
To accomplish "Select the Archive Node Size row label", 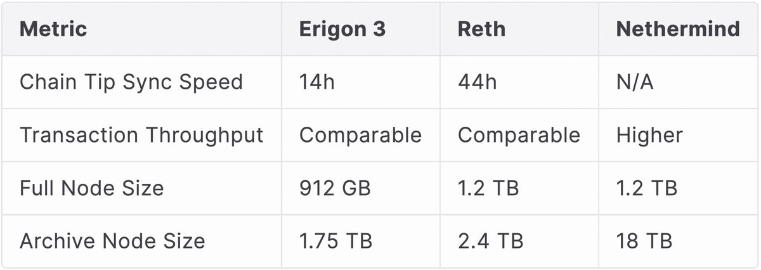I will (112, 241).
